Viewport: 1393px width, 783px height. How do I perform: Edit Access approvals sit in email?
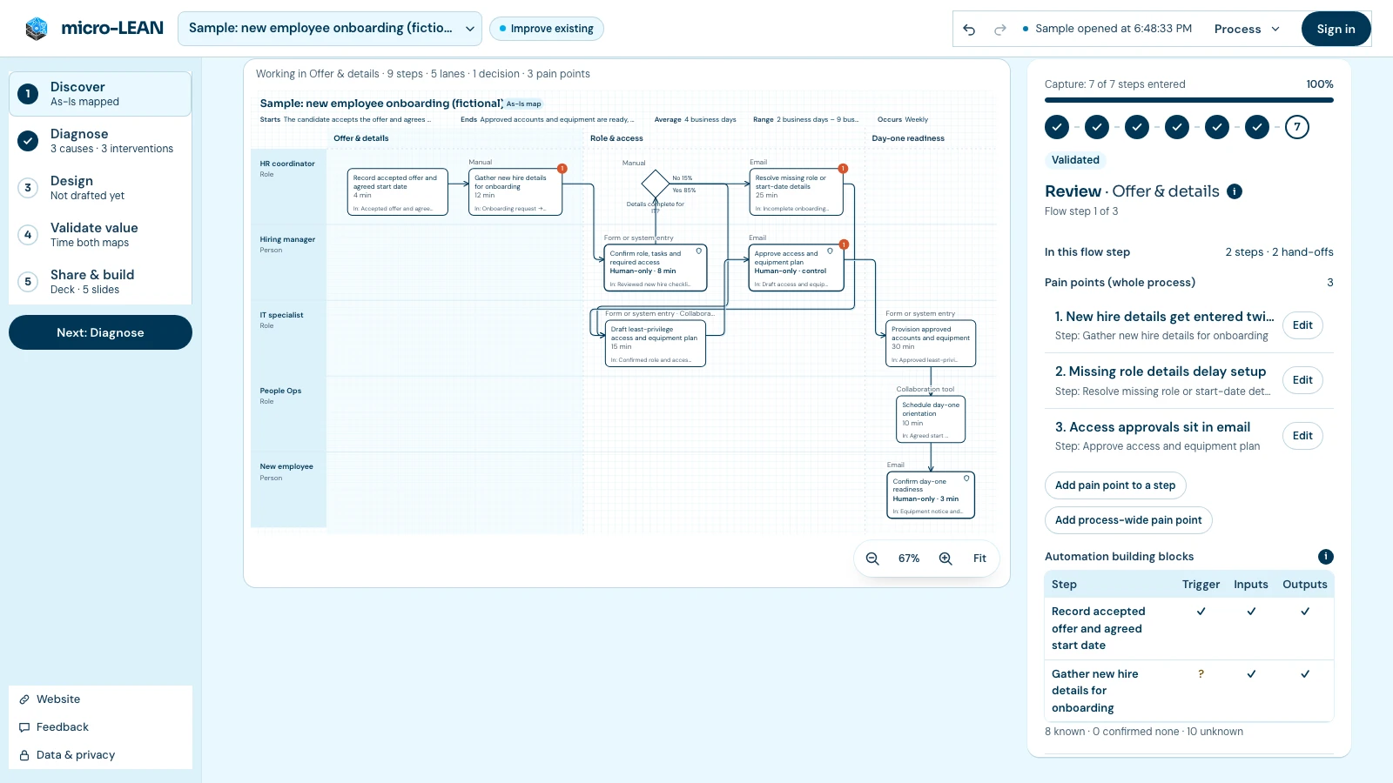[x=1302, y=436]
